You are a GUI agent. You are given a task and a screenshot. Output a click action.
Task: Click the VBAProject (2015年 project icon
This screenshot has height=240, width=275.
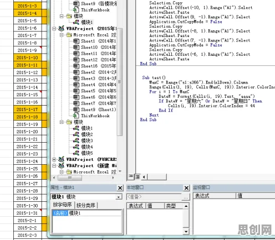[62, 29]
